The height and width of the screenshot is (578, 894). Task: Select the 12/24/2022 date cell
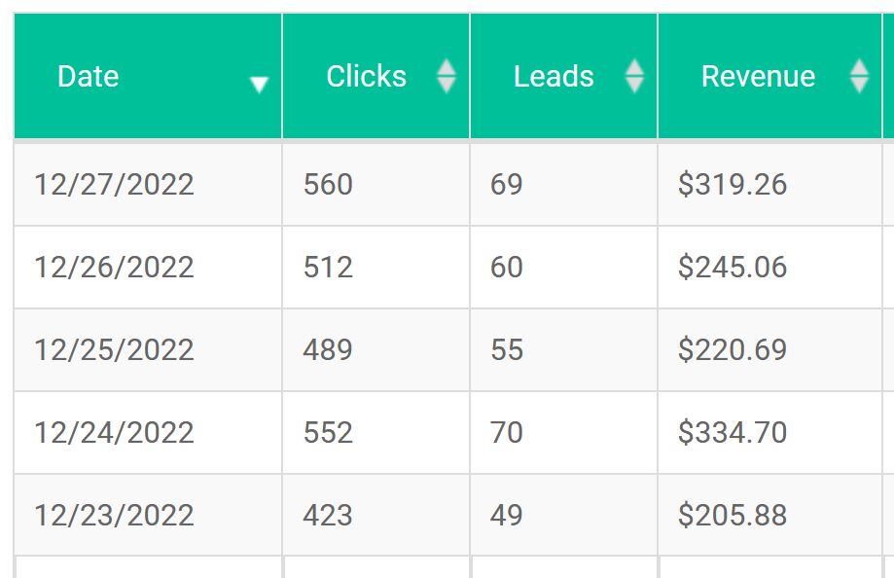(x=114, y=432)
